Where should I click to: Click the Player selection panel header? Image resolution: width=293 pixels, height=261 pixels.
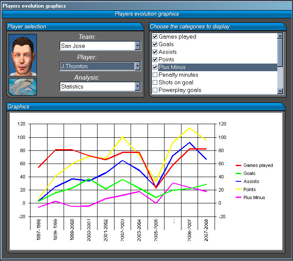coord(75,27)
